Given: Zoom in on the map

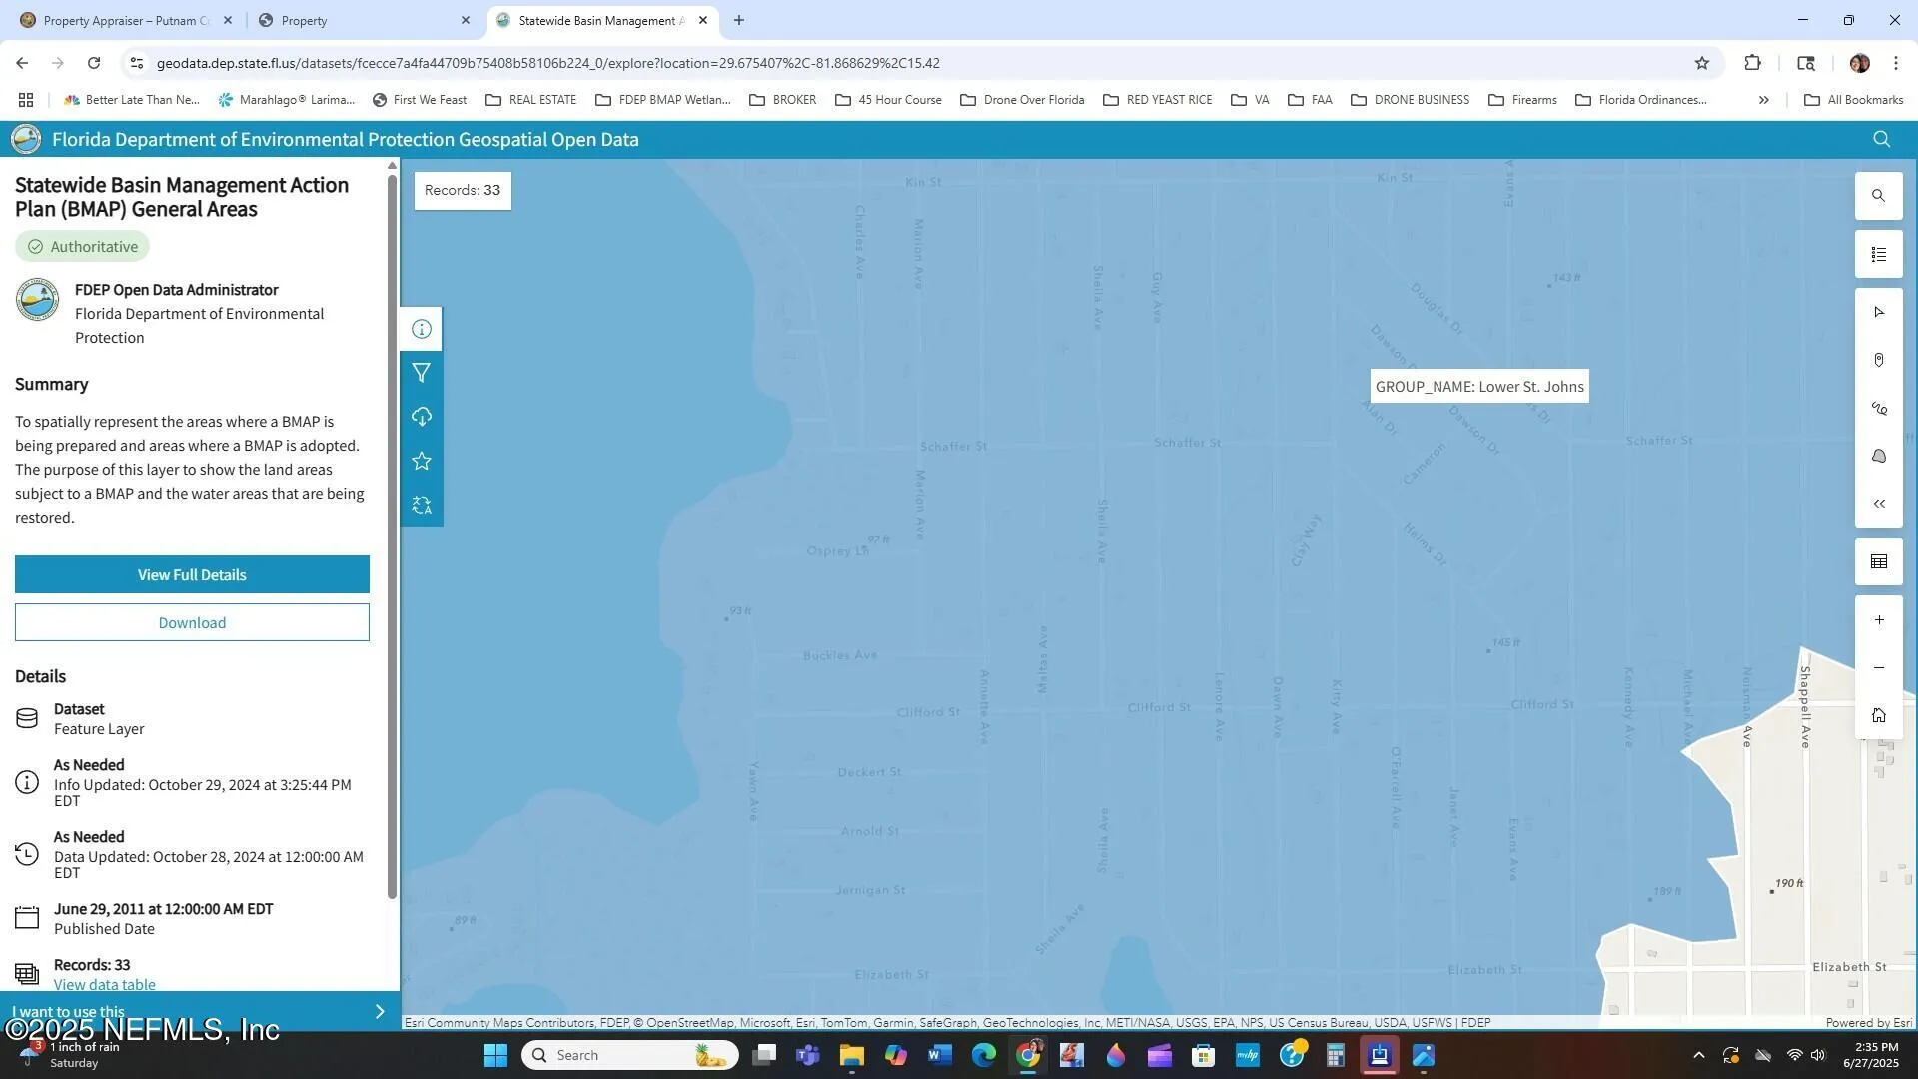Looking at the screenshot, I should coord(1878,620).
